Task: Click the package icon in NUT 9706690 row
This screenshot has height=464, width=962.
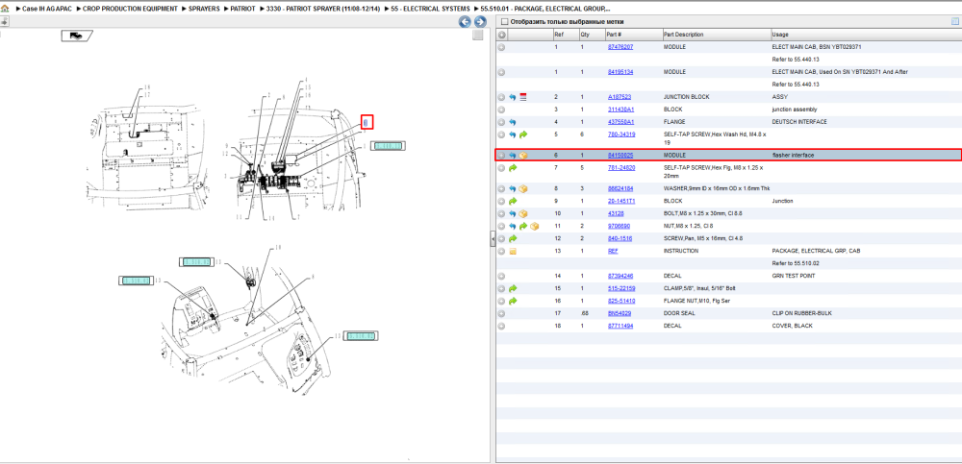Action: tap(534, 226)
